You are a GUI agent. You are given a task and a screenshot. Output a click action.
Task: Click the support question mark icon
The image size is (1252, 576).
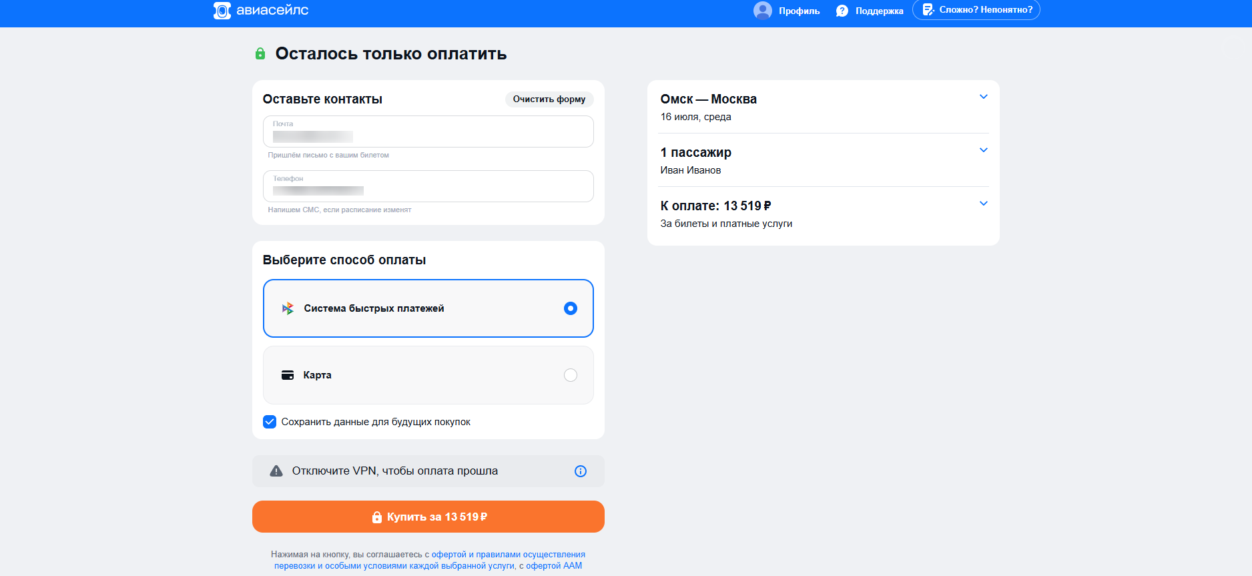[x=842, y=11]
